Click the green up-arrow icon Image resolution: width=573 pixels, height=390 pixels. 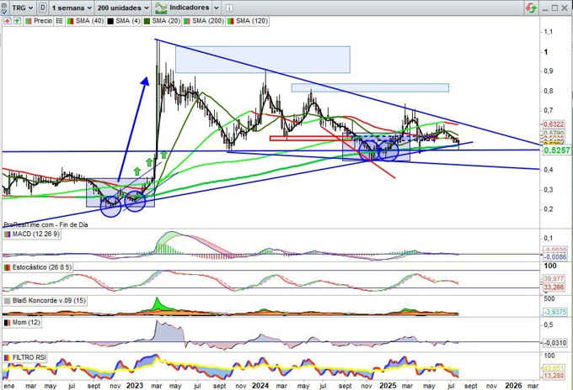pyautogui.click(x=17, y=21)
